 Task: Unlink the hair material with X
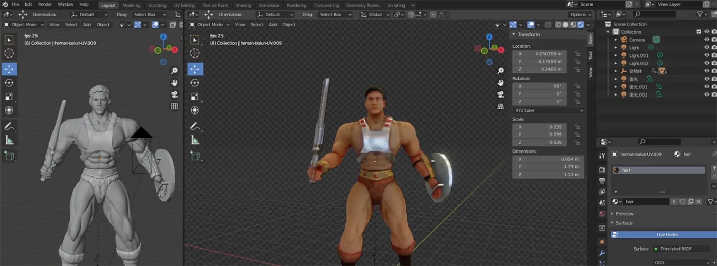tap(698, 202)
